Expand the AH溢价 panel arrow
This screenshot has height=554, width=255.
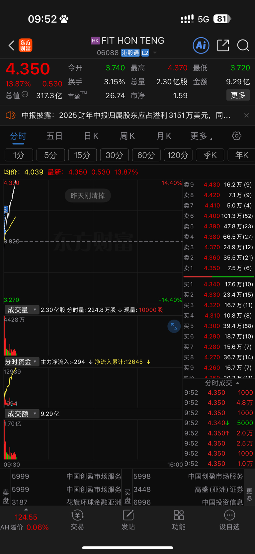[26, 510]
